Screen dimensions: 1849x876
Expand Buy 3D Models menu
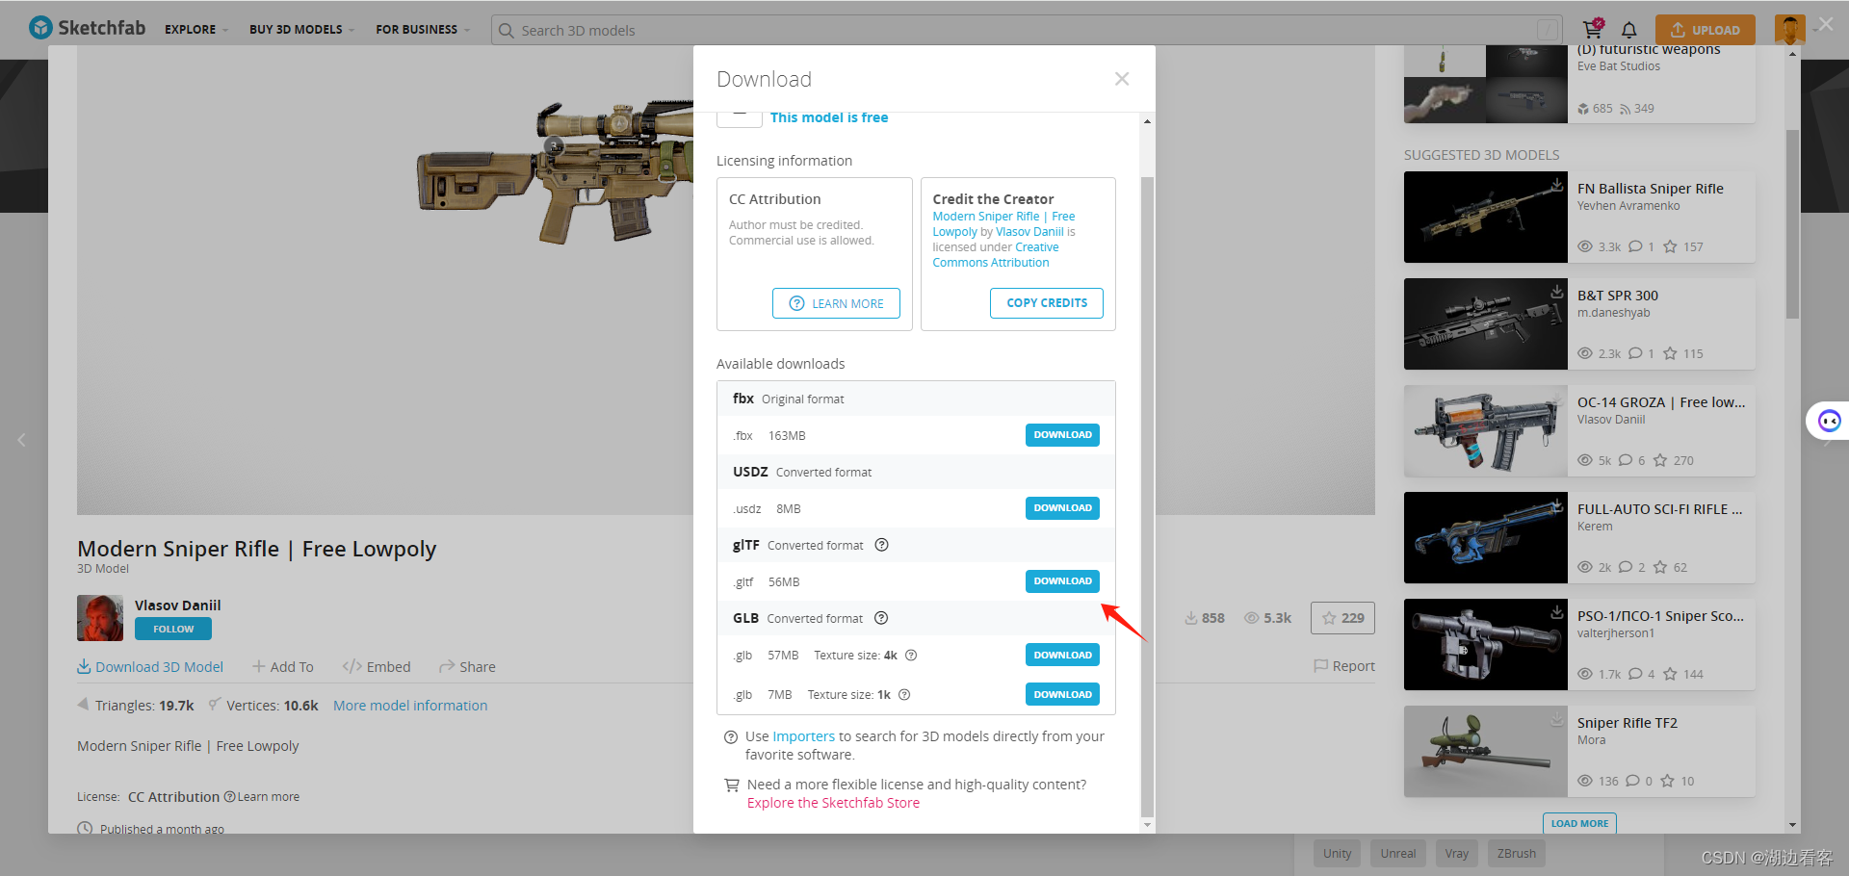click(x=301, y=30)
